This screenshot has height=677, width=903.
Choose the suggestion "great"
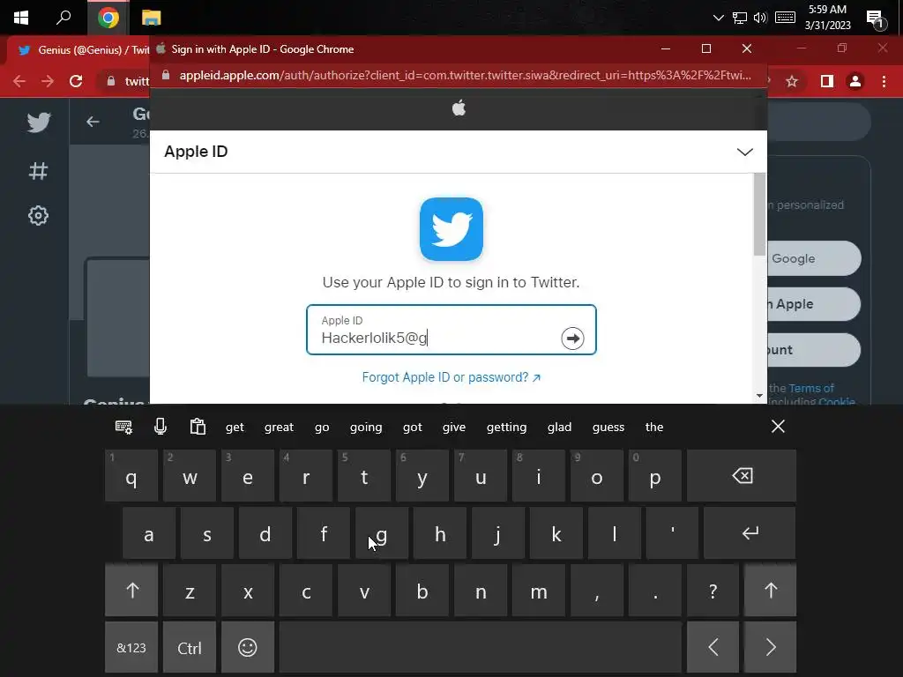[279, 428]
